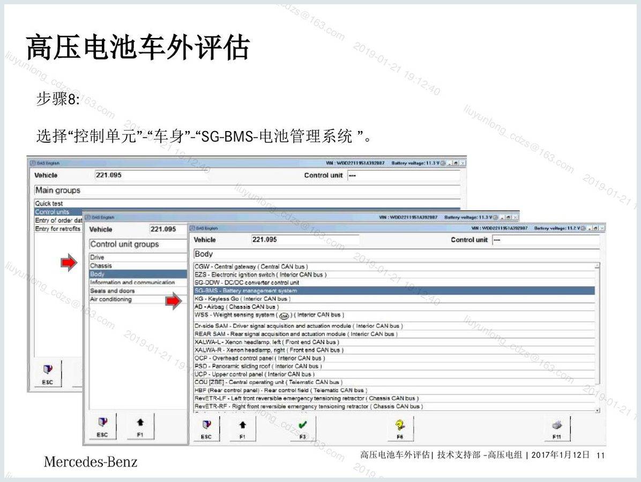Image resolution: width=641 pixels, height=482 pixels.
Task: Select Air conditioning group
Action: 138,299
